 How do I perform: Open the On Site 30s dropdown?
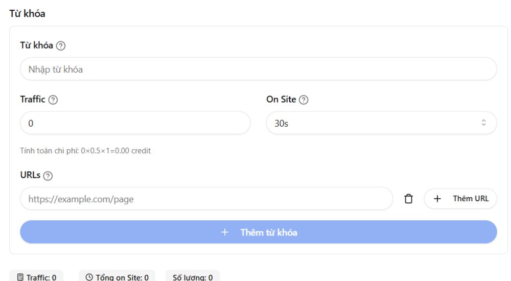pos(381,123)
